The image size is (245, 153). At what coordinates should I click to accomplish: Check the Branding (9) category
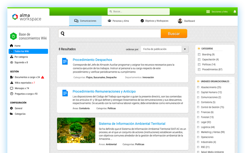tap(199, 54)
